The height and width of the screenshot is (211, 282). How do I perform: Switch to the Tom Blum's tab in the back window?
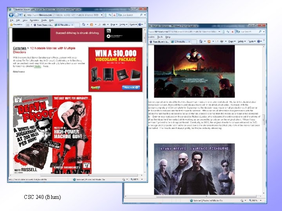pyautogui.click(x=159, y=42)
